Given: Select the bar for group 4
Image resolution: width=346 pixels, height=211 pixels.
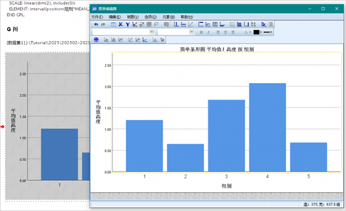Looking at the screenshot, I should click(x=268, y=127).
